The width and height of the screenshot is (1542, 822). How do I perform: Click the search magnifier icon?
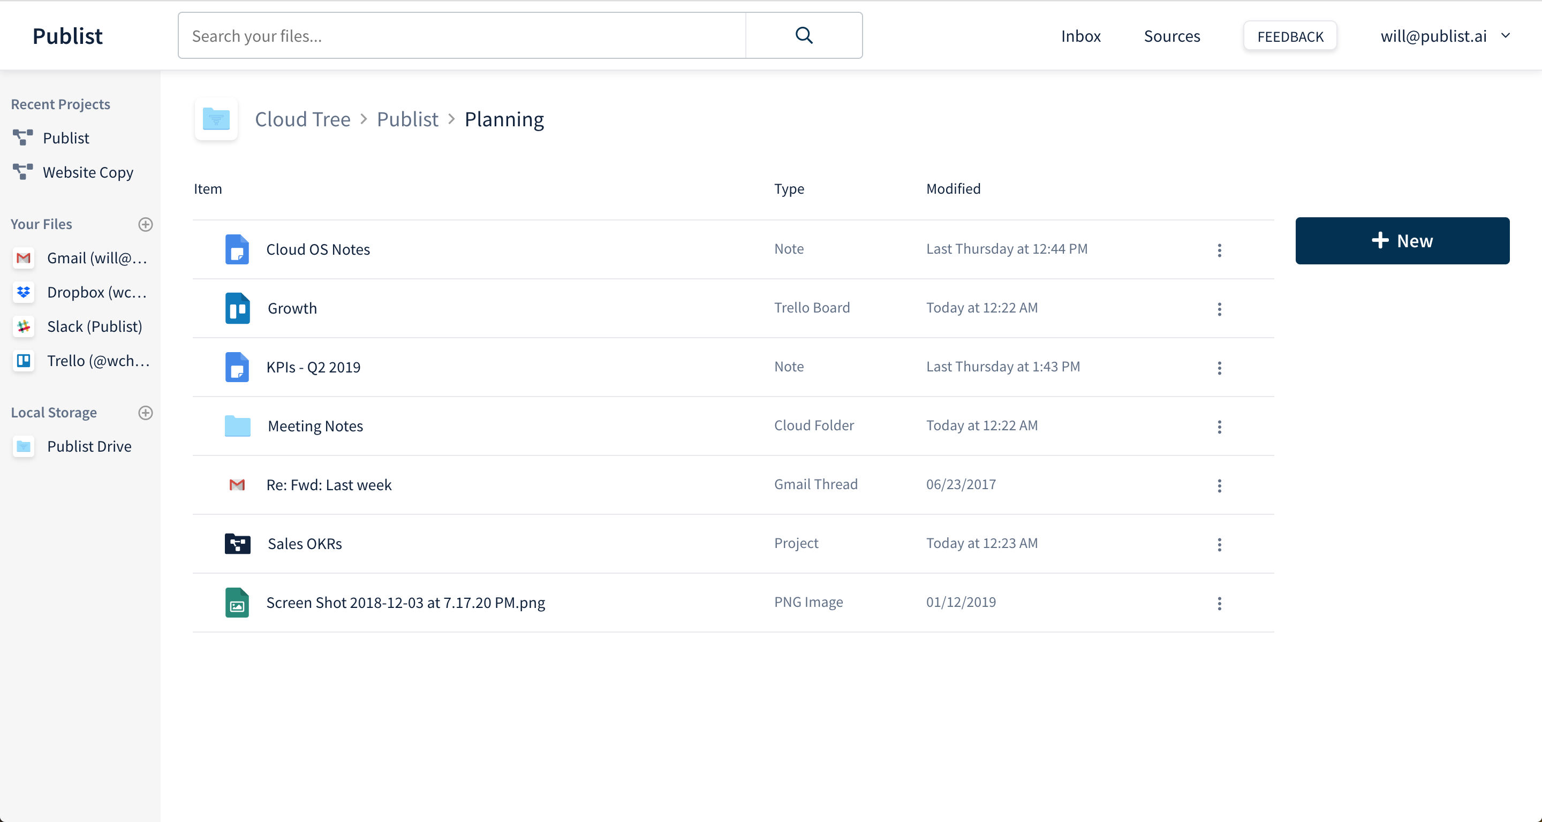[803, 36]
